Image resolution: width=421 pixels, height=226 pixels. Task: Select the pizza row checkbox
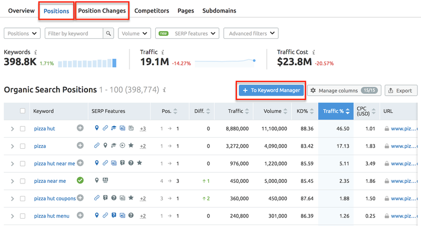(23, 146)
